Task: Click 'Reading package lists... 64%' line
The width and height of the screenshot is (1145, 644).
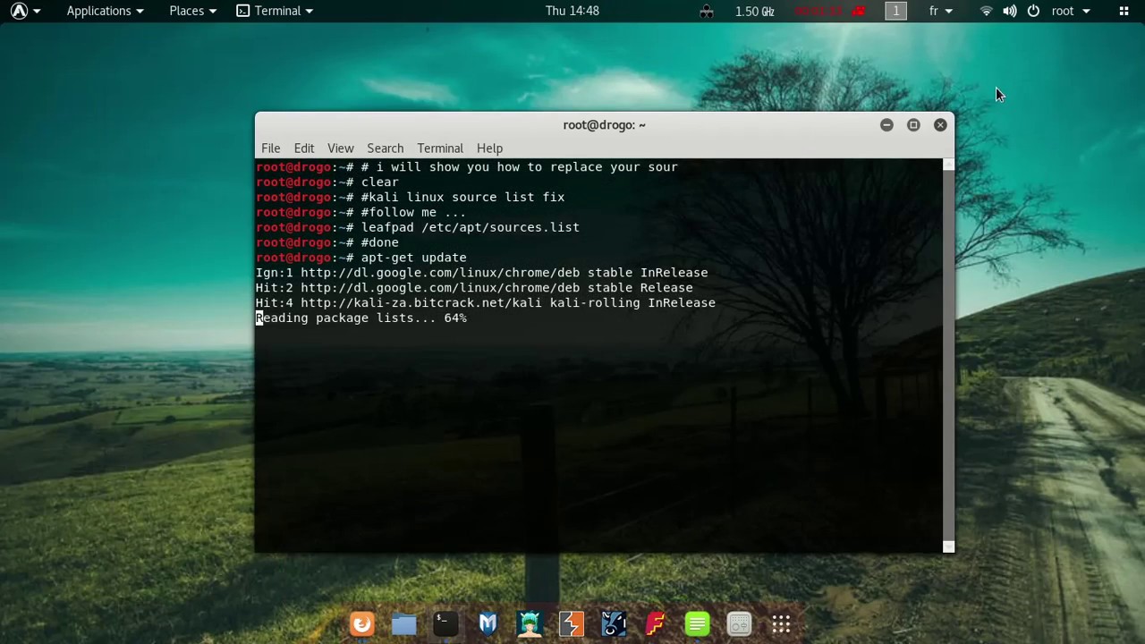Action: coord(361,318)
